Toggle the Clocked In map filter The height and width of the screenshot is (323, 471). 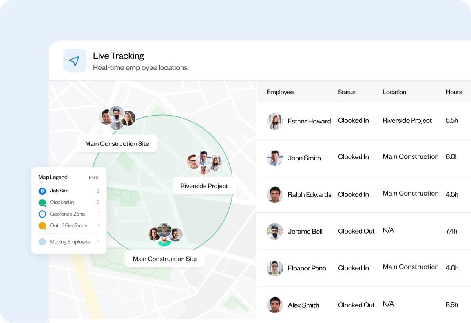(x=62, y=202)
